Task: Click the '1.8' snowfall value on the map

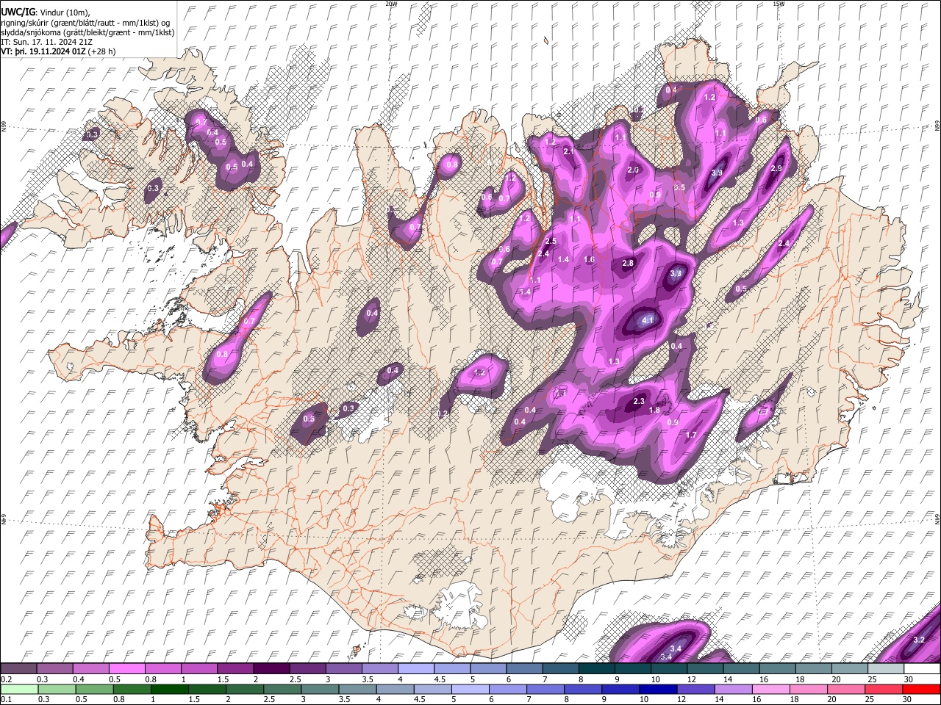Action: pyautogui.click(x=655, y=410)
